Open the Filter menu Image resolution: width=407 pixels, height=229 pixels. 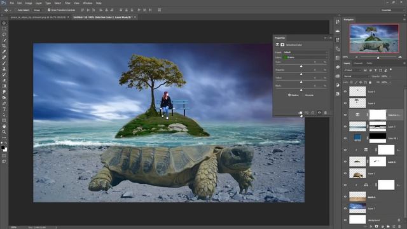point(67,3)
